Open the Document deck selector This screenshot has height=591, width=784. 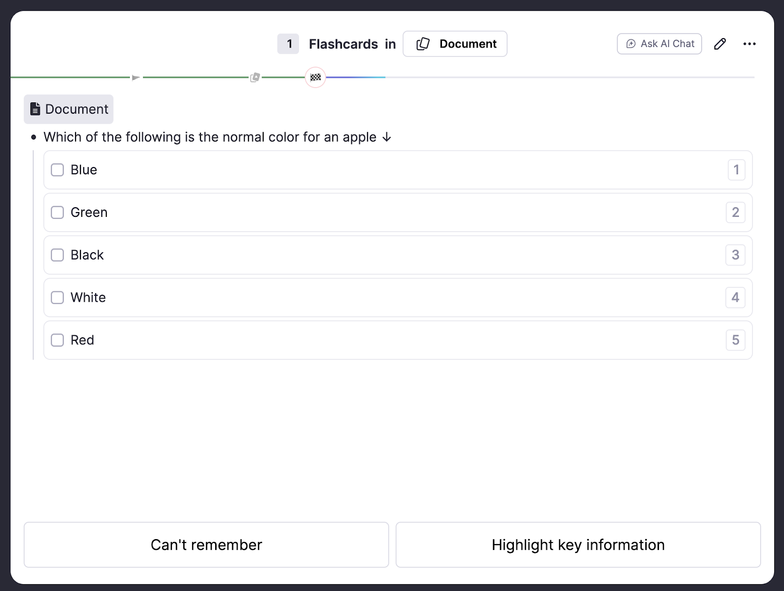click(x=455, y=44)
